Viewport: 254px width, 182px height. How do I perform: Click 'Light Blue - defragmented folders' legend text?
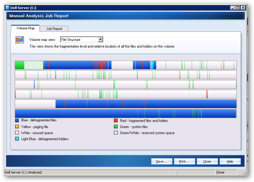pos(45,139)
